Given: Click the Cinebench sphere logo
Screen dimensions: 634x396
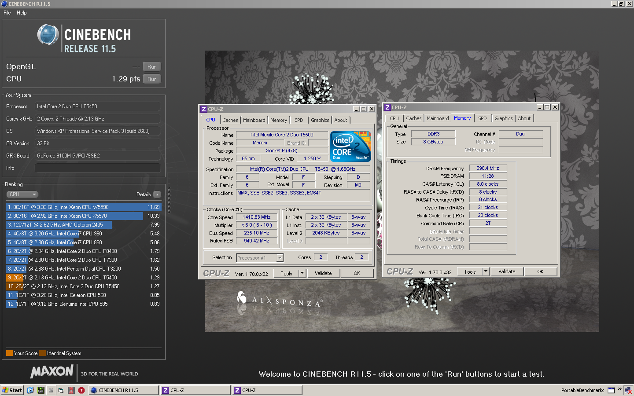Looking at the screenshot, I should [48, 35].
